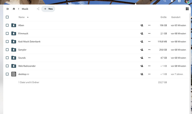This screenshot has height=114, width=192.
Task: Expand more actions for Sounds folder
Action: tap(149, 58)
